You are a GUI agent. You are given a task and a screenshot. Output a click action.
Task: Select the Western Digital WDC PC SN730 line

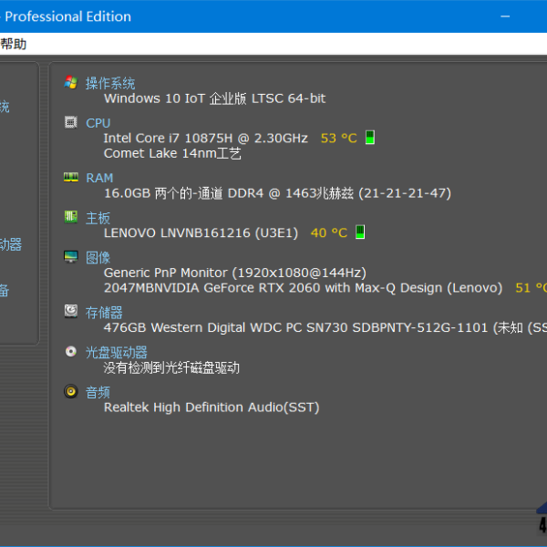(x=325, y=328)
